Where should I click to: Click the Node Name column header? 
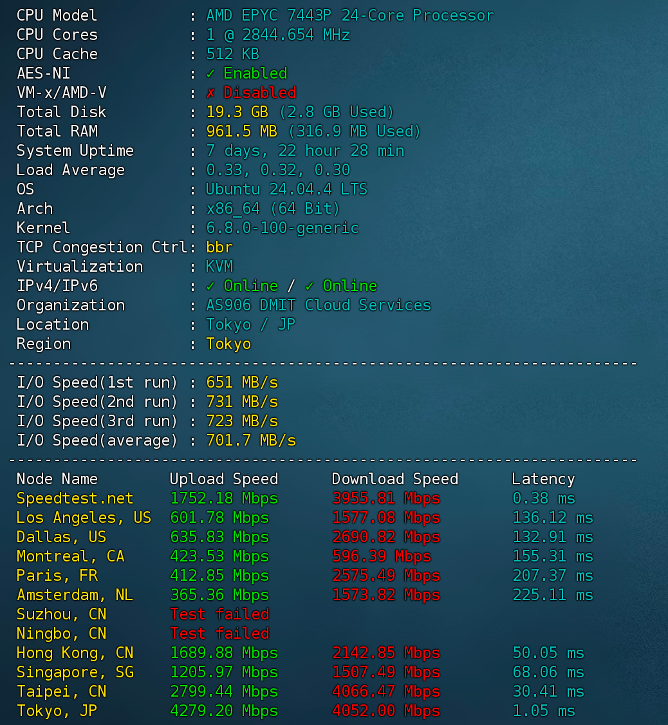coord(57,479)
